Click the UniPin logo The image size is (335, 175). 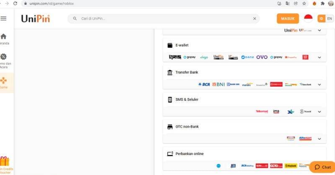[36, 18]
